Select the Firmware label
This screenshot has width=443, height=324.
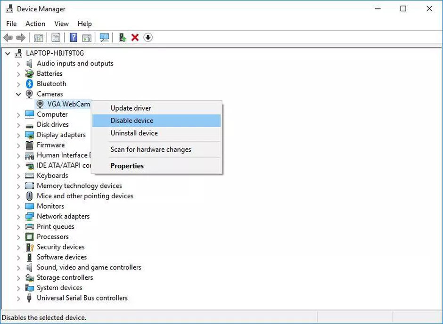point(51,145)
